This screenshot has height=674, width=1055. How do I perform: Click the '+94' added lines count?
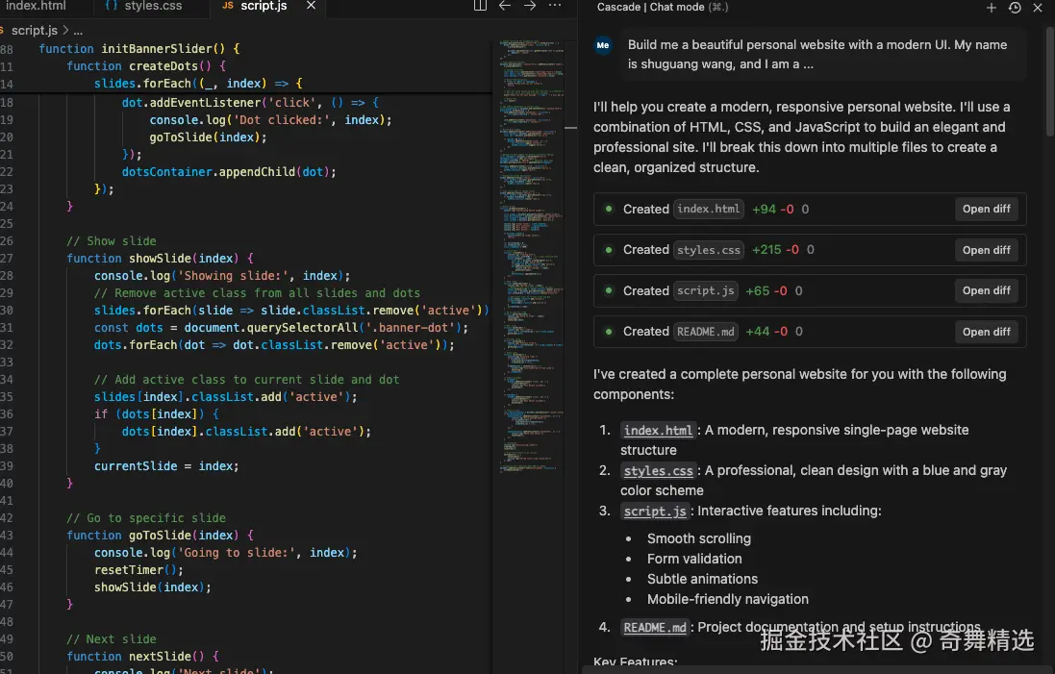click(x=764, y=210)
